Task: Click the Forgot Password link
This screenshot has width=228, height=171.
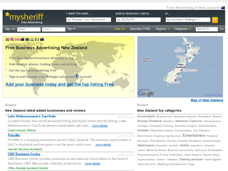Action: [x=88, y=27]
